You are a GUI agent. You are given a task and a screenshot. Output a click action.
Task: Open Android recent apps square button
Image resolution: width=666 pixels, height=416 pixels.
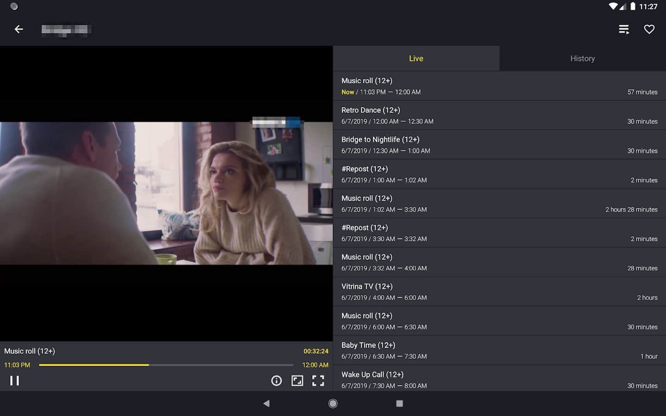400,404
